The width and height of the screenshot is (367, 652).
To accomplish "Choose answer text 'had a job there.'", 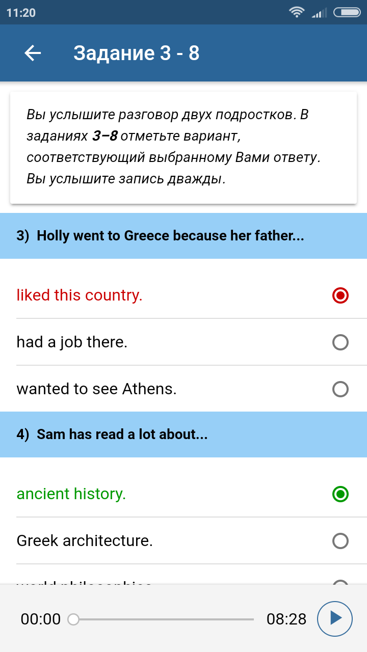I will pos(72,342).
